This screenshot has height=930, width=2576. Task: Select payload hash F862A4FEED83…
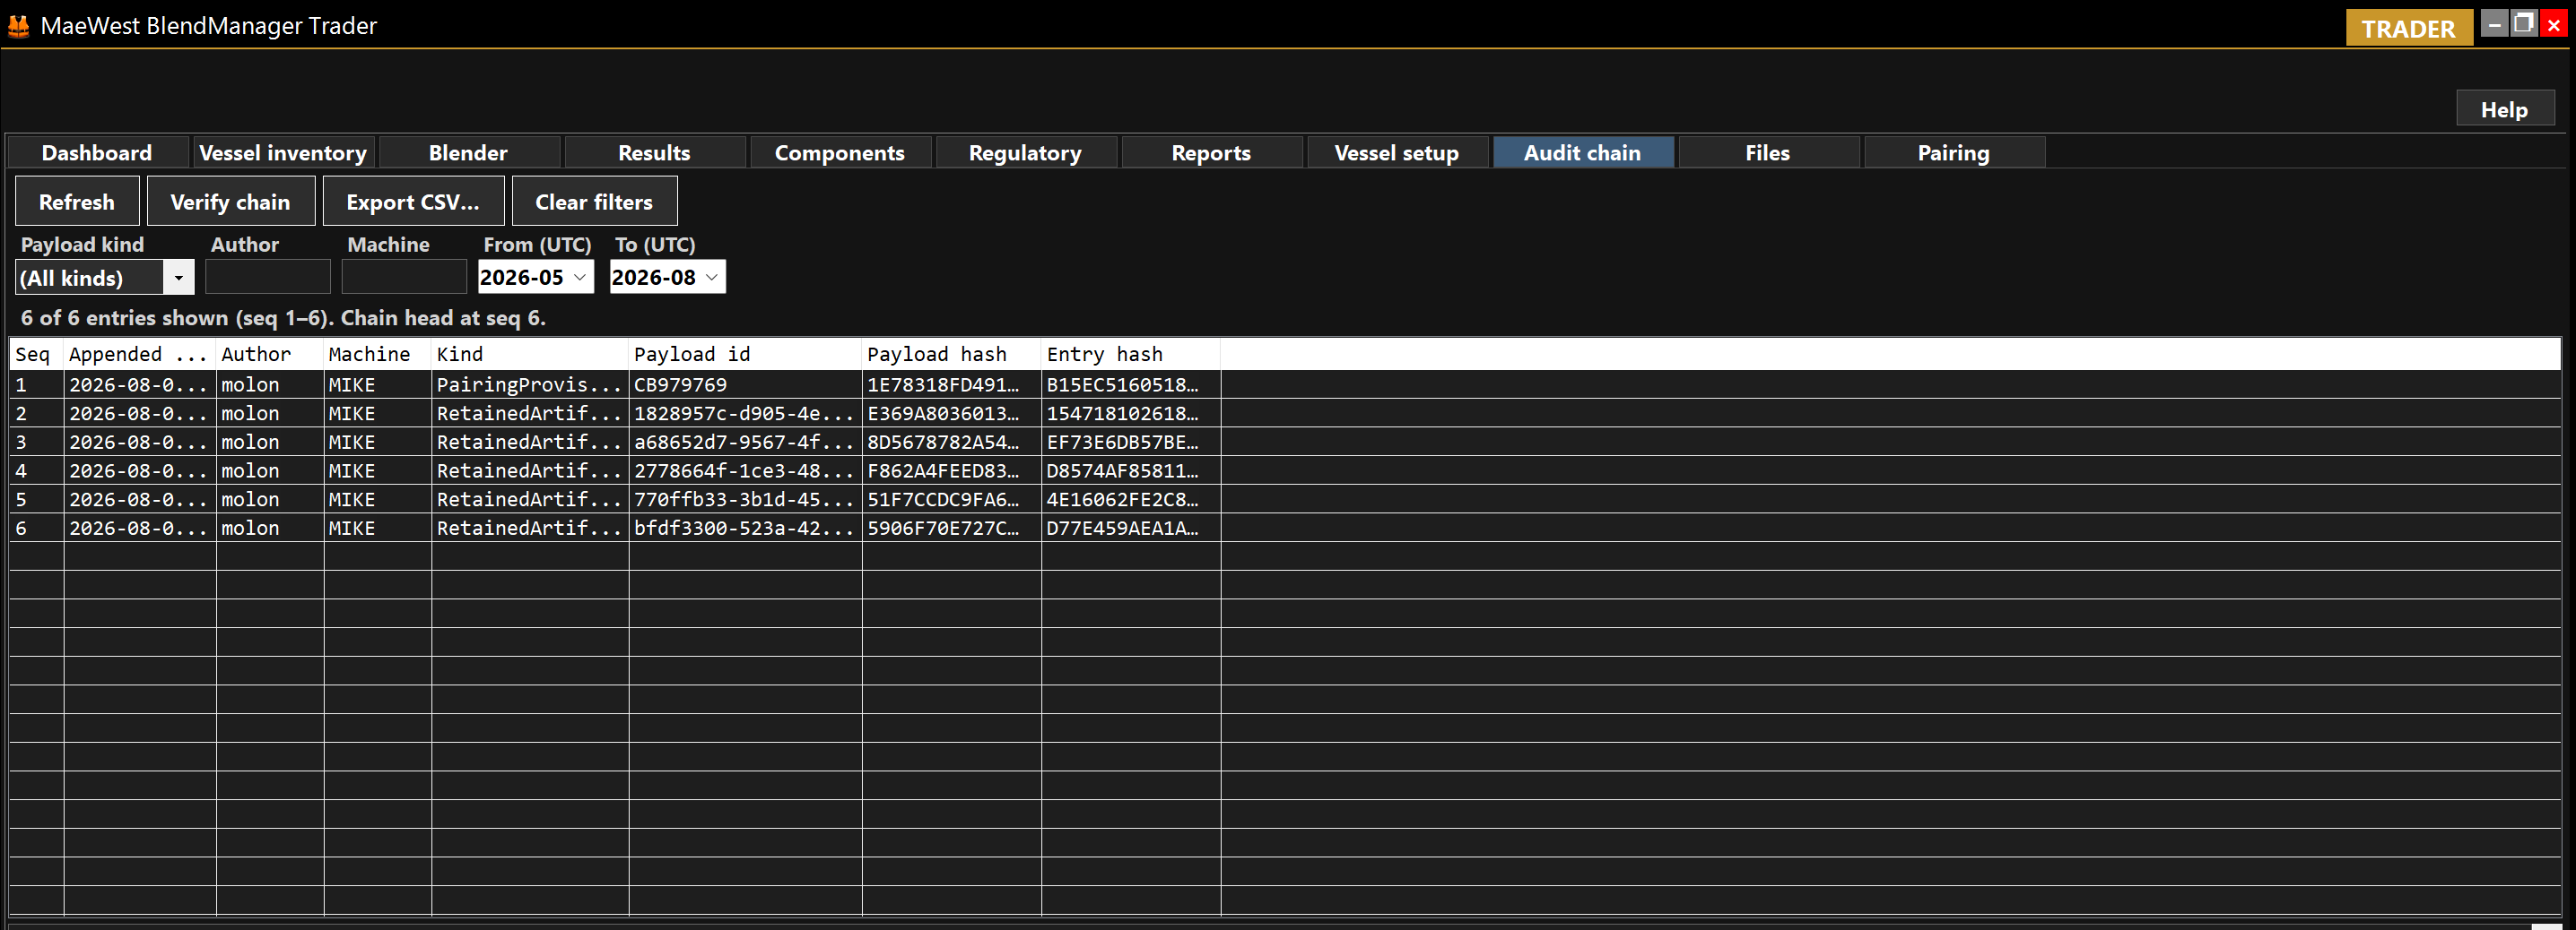tap(952, 470)
